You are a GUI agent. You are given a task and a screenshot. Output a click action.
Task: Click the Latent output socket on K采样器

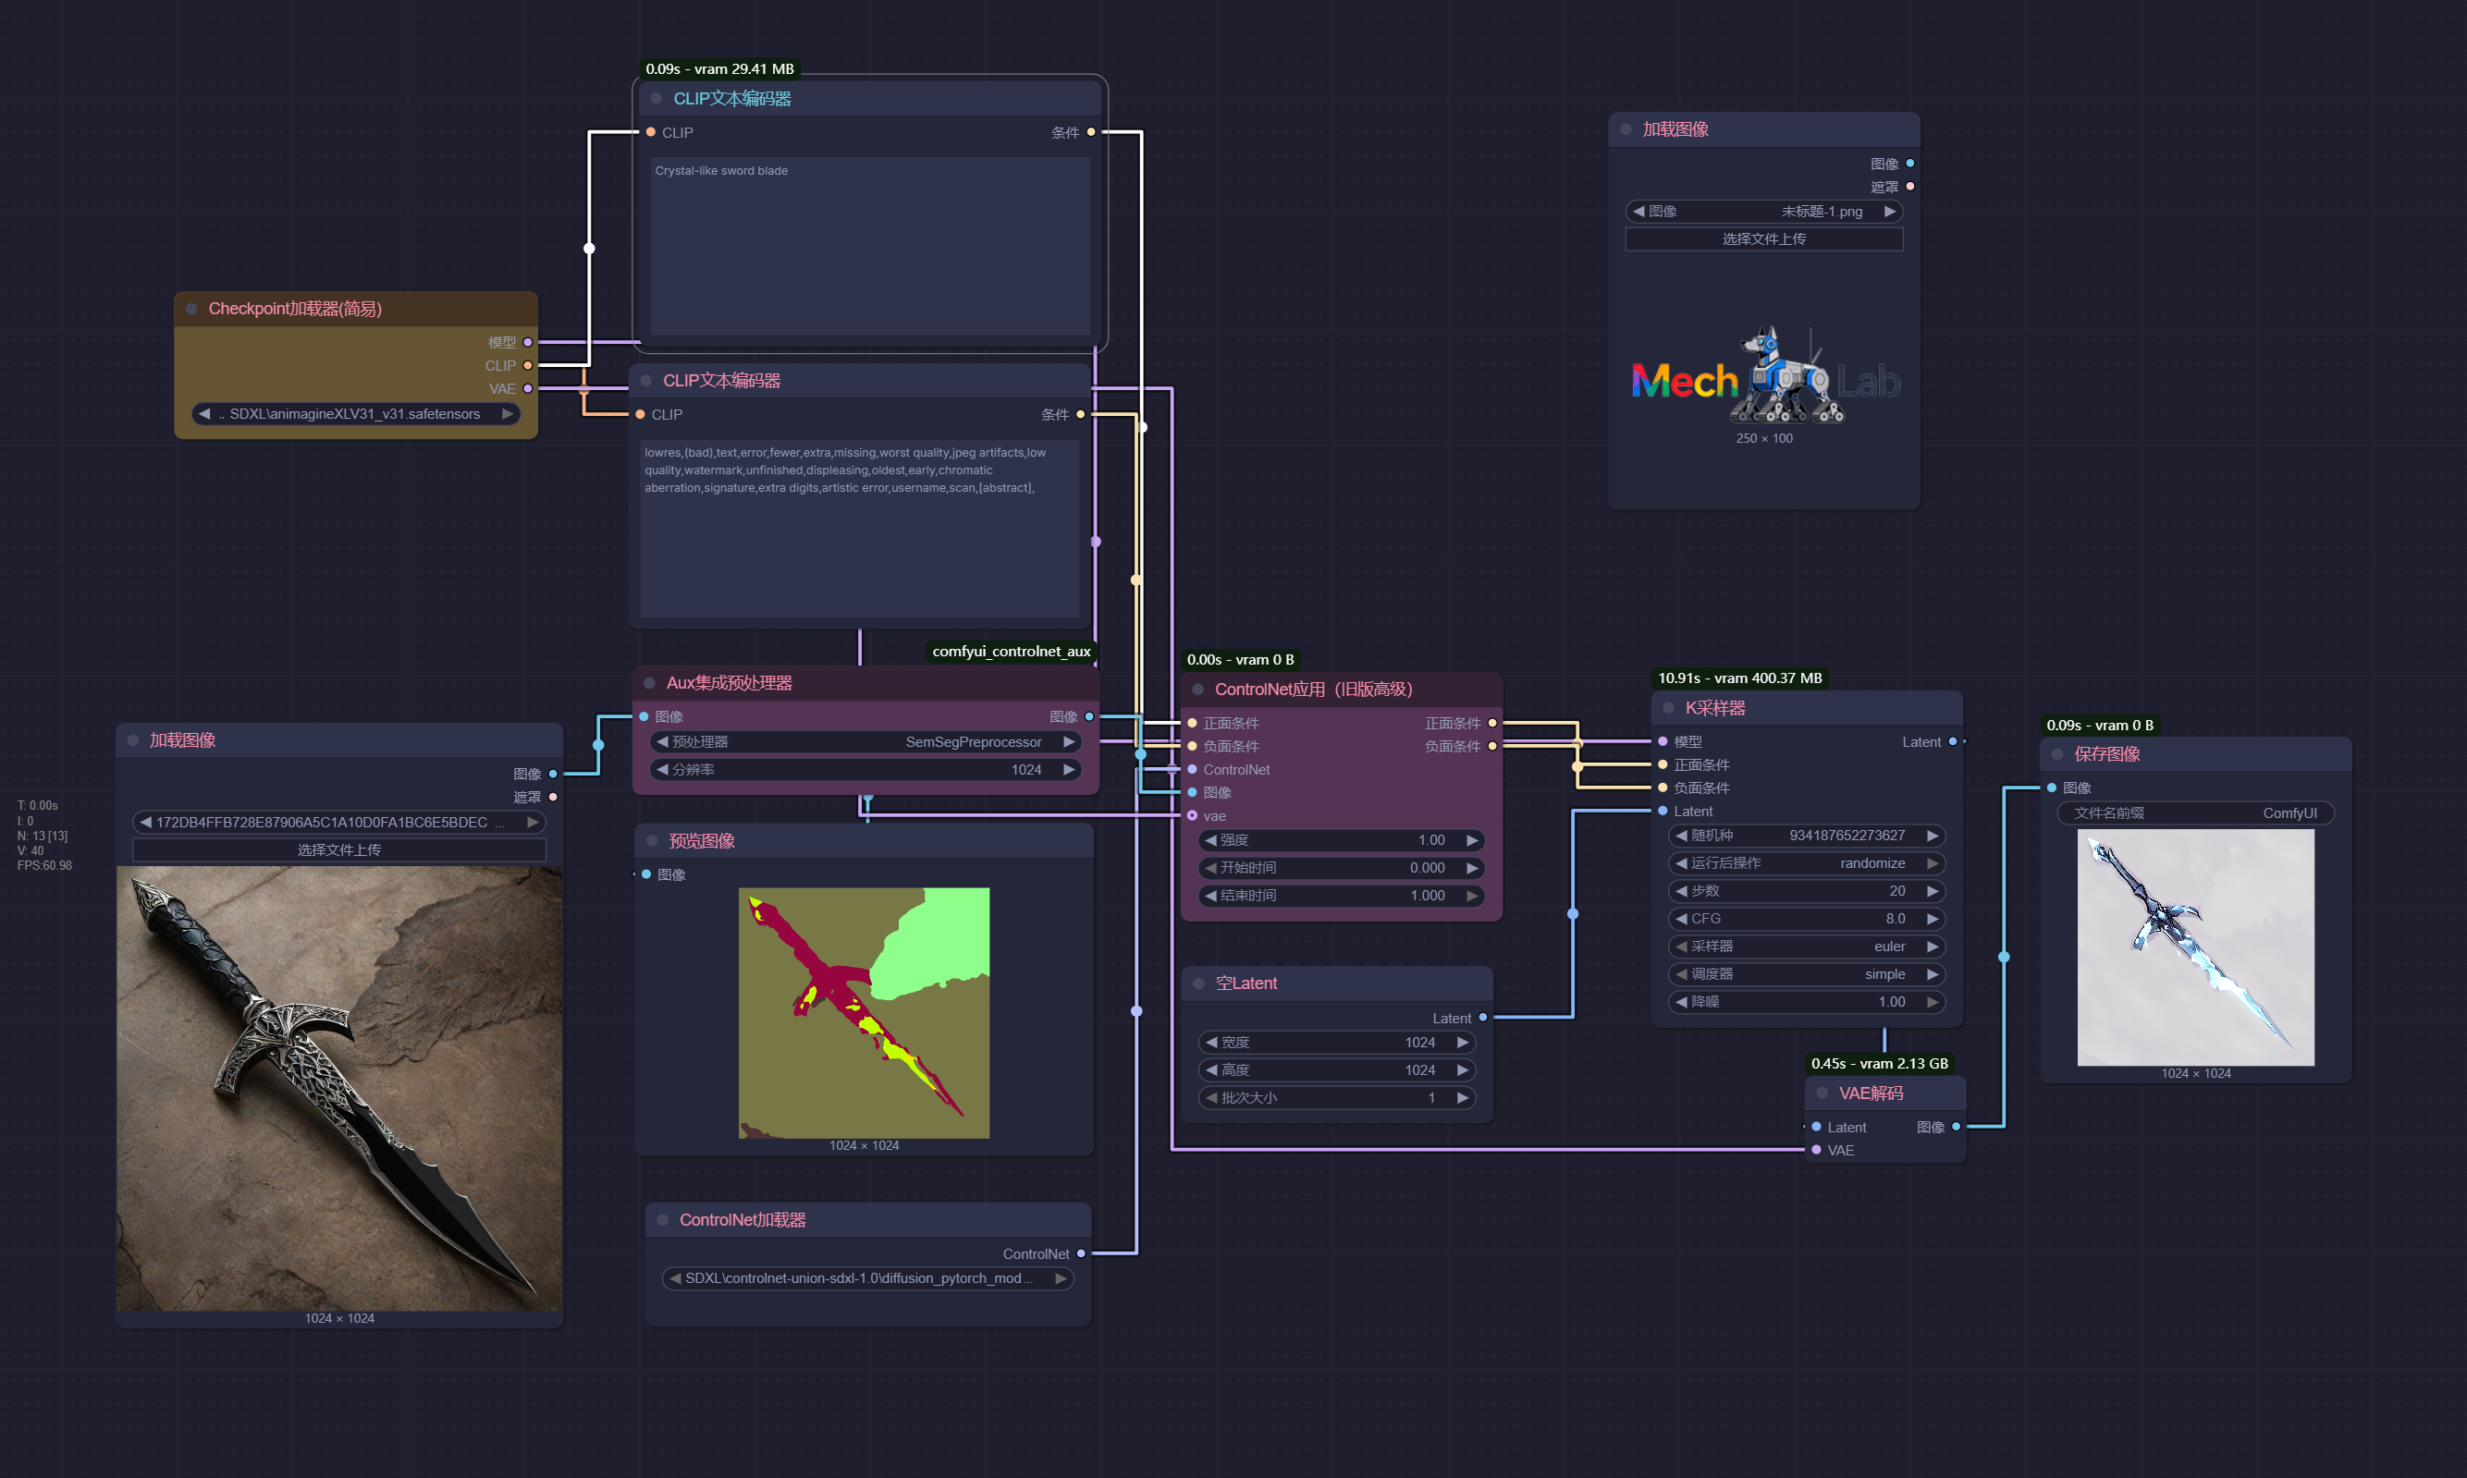click(x=1952, y=742)
